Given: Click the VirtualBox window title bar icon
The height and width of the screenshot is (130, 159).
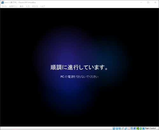Looking at the screenshot, I should 3,2.
